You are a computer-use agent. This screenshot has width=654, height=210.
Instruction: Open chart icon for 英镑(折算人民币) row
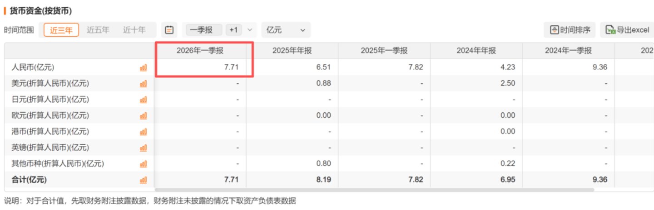pyautogui.click(x=143, y=148)
